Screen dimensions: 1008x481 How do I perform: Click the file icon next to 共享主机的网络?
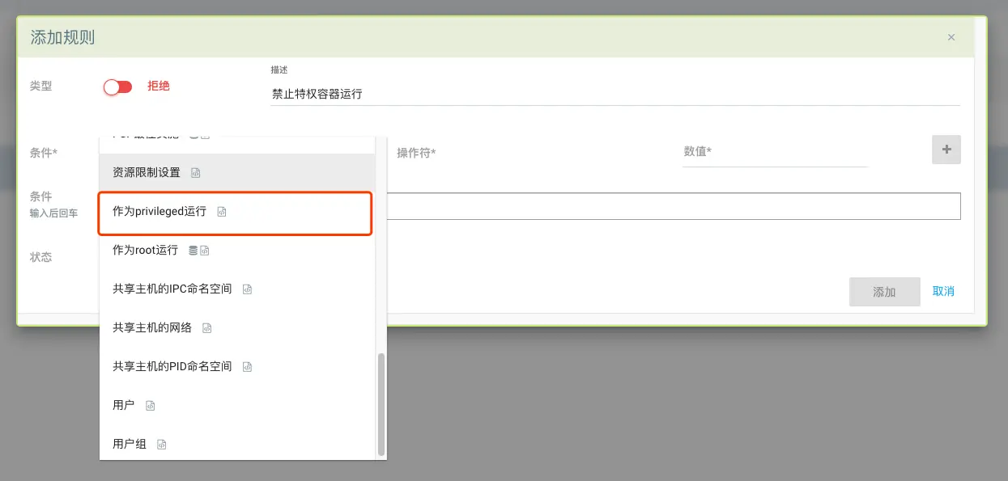pyautogui.click(x=207, y=328)
